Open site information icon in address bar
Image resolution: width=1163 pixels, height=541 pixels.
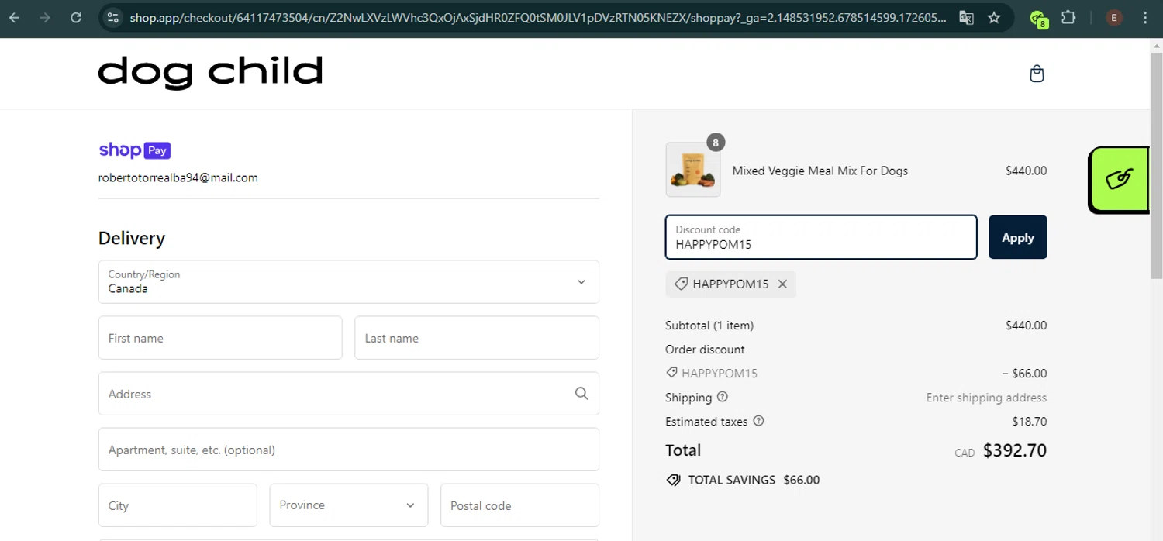113,17
